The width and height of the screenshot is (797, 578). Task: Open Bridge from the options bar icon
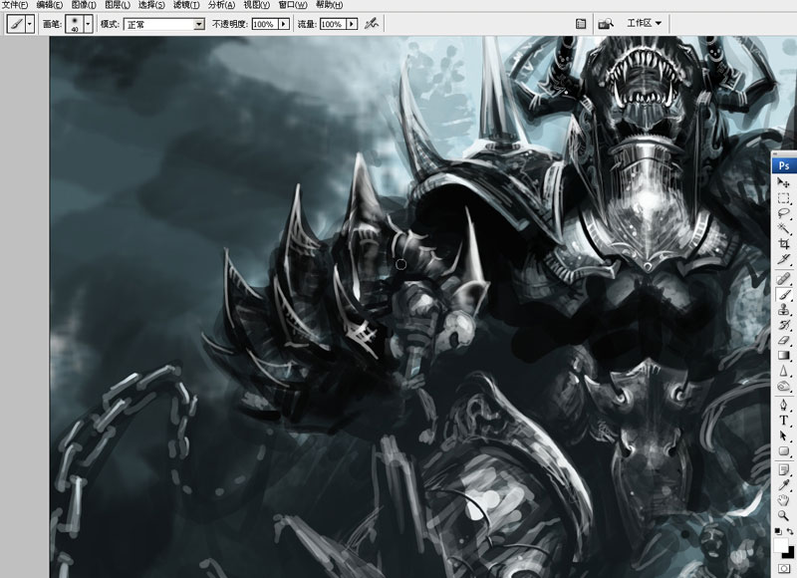606,23
